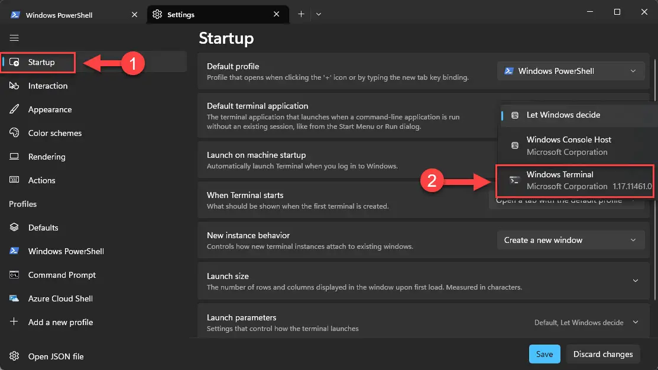Go to Rendering settings page
This screenshot has width=658, height=370.
pyautogui.click(x=94, y=157)
